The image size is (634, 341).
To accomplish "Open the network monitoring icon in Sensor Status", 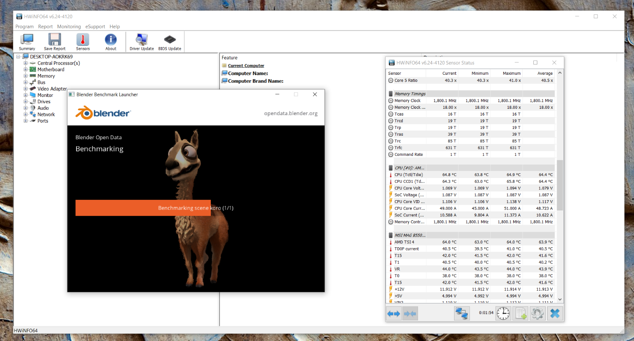I will click(462, 314).
